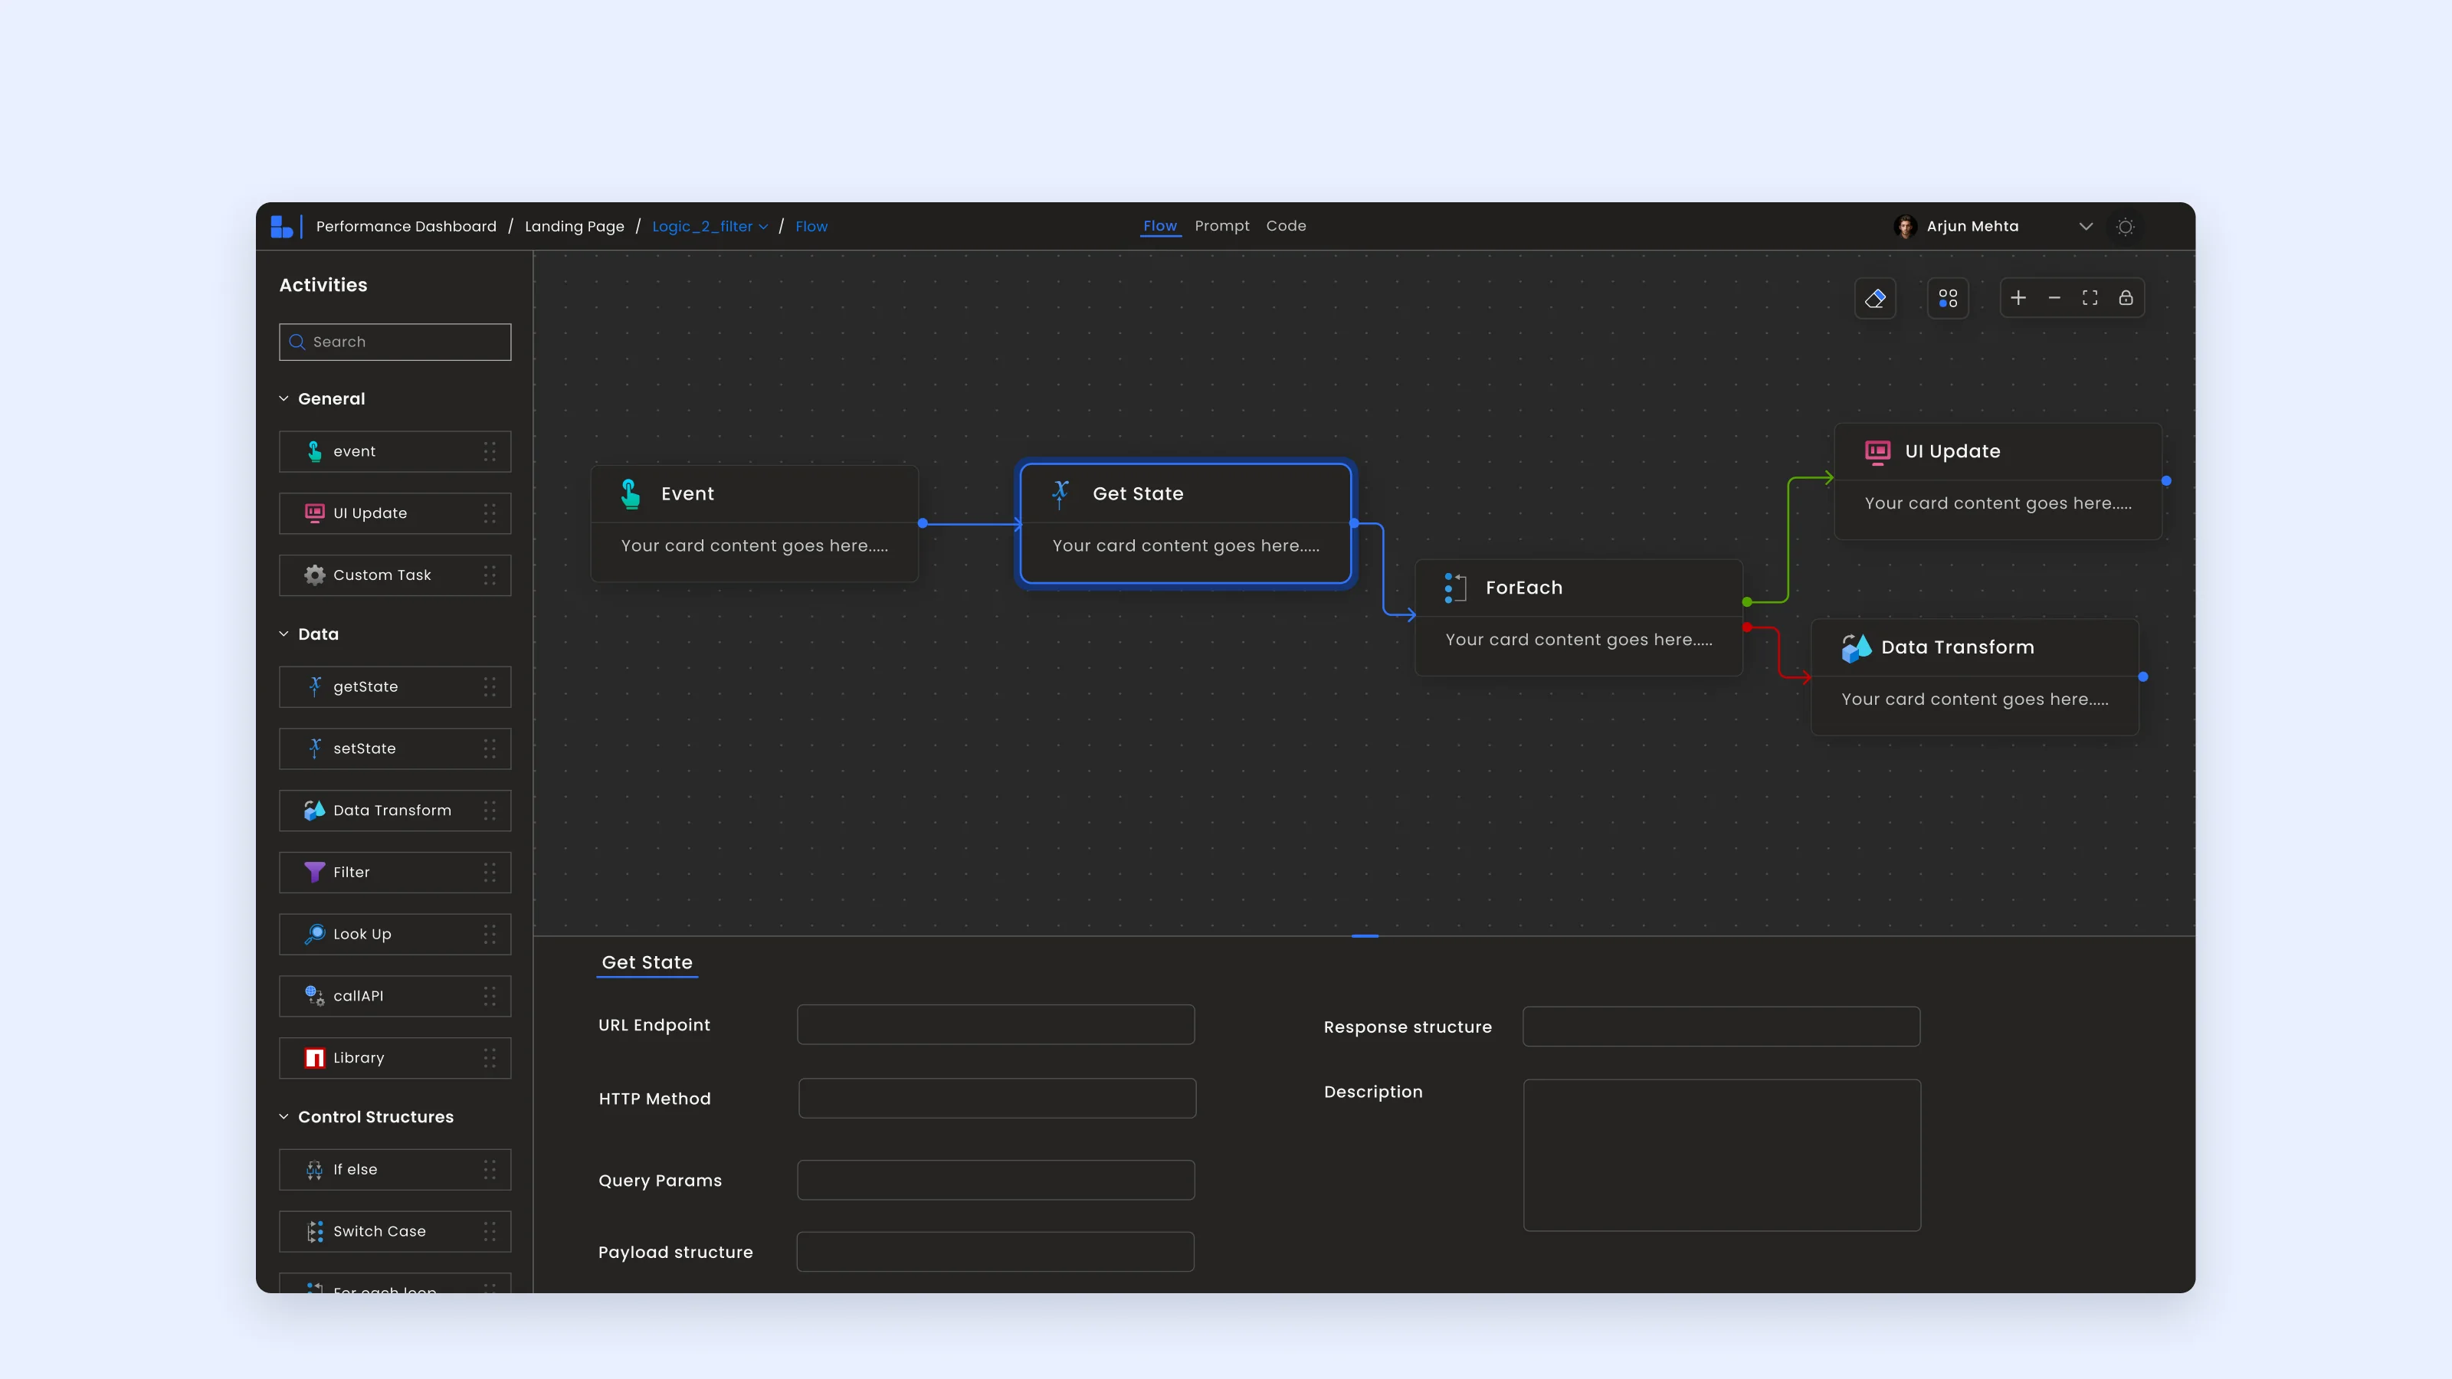This screenshot has width=2452, height=1379.
Task: Go to Performance Dashboard breadcrumb
Action: pyautogui.click(x=406, y=227)
